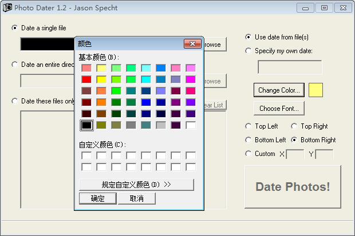
Task: Pick brown swatch in fifth row
Action: click(101, 114)
